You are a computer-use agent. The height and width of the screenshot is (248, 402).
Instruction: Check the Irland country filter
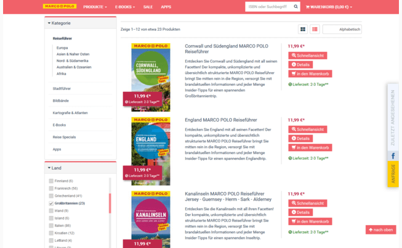pyautogui.click(x=51, y=211)
